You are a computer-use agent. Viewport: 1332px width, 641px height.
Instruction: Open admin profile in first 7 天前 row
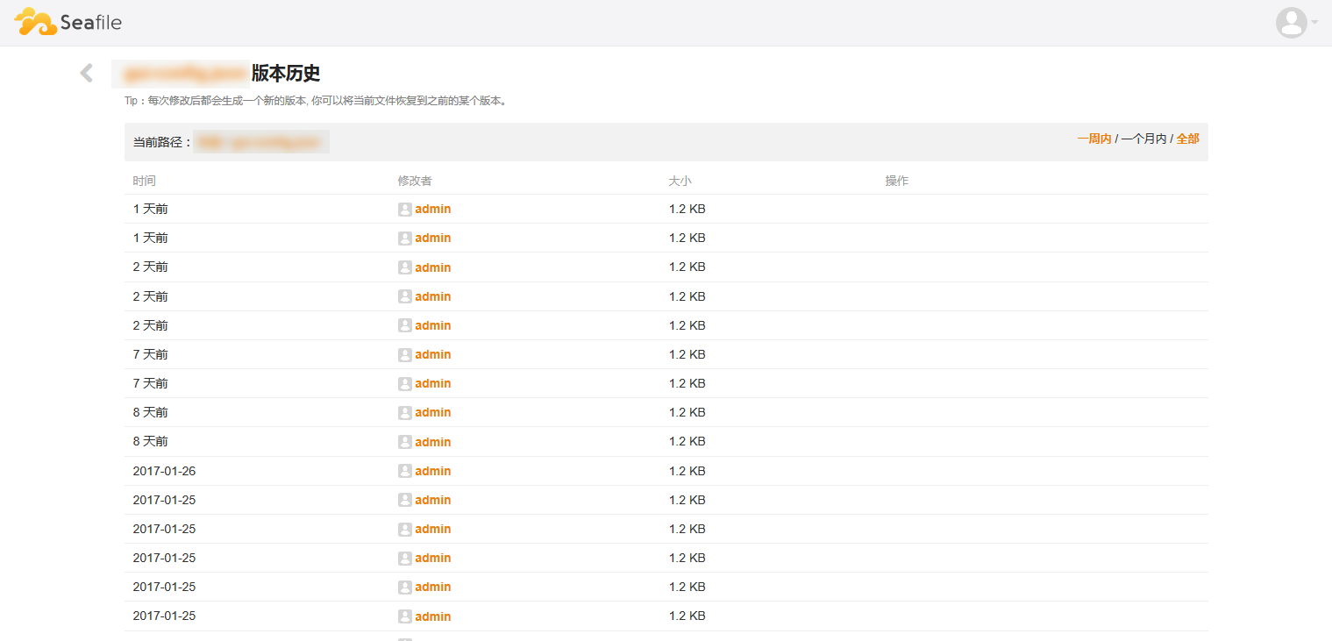[432, 354]
